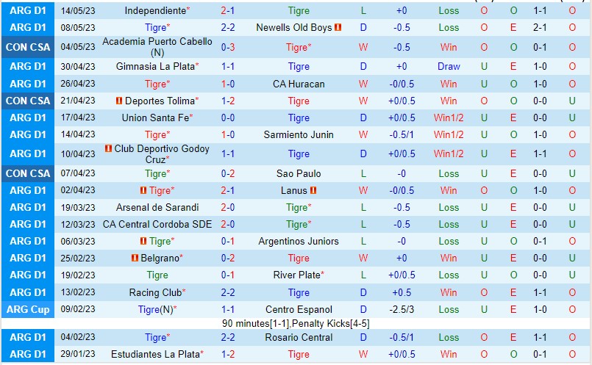The image size is (592, 365).
Task: Click red card icon before Tigre in Argentinos Juniors row
Action: (x=143, y=241)
